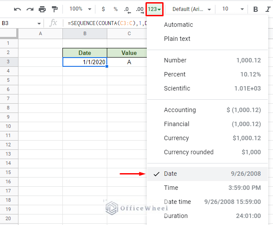Viewport: 273px width, 225px height.
Task: Toggle Italic formatting
Action: (268, 9)
